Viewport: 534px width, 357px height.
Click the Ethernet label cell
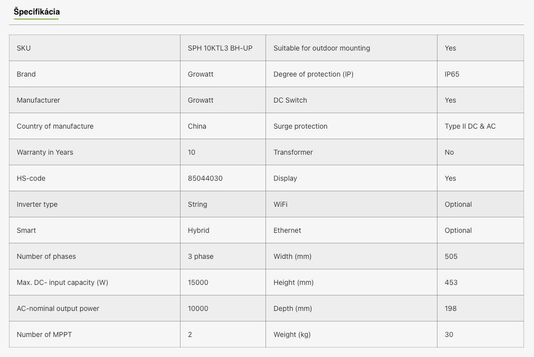[351, 230]
